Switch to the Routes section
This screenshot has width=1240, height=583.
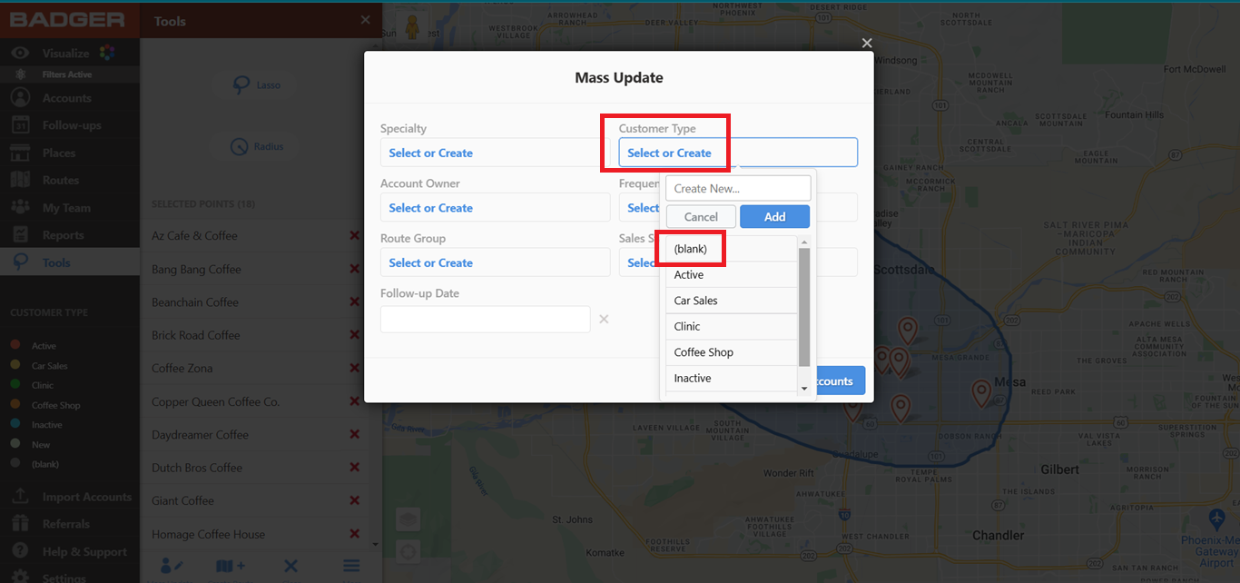[x=20, y=179]
